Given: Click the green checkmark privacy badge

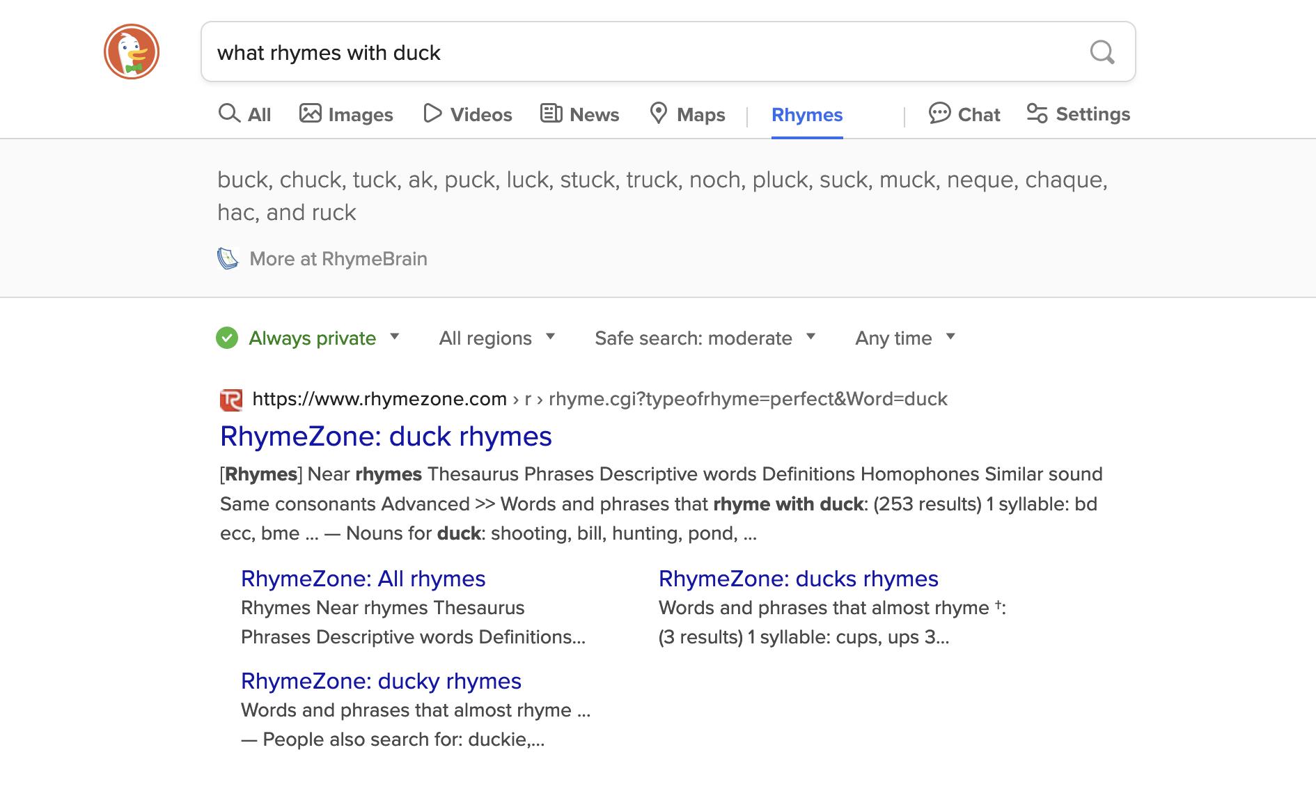Looking at the screenshot, I should click(226, 338).
